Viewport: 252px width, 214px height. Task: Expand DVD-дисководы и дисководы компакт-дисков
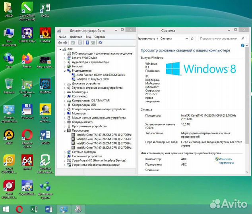click(65, 53)
